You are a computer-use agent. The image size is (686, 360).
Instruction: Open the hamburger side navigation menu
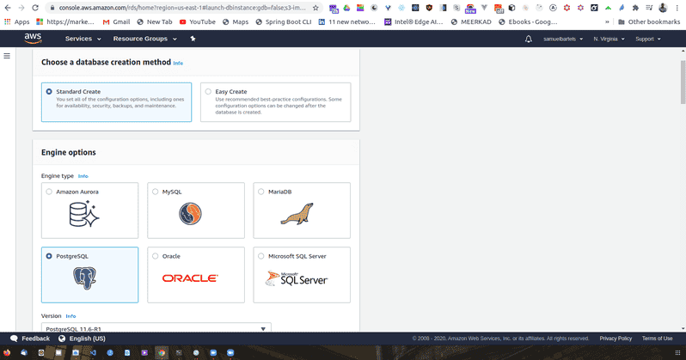7,56
